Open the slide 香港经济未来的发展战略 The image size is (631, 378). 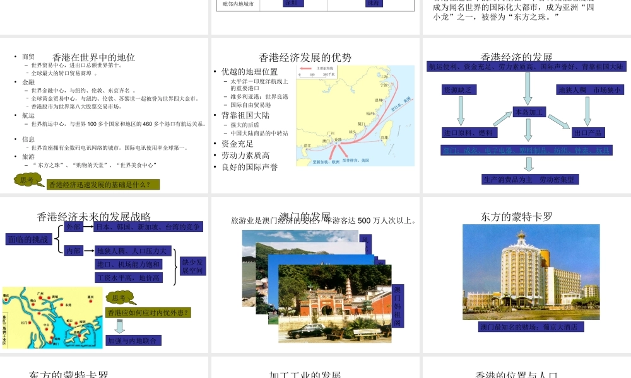[x=104, y=275]
